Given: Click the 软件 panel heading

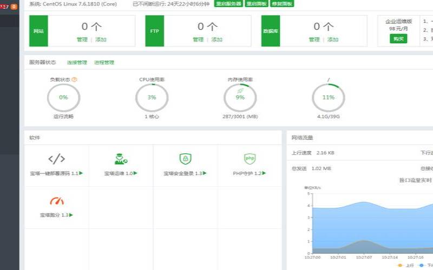Looking at the screenshot, I should tap(35, 138).
